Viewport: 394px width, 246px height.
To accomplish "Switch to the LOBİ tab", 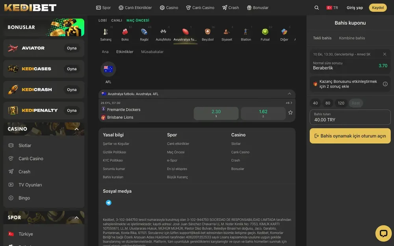I will [102, 20].
